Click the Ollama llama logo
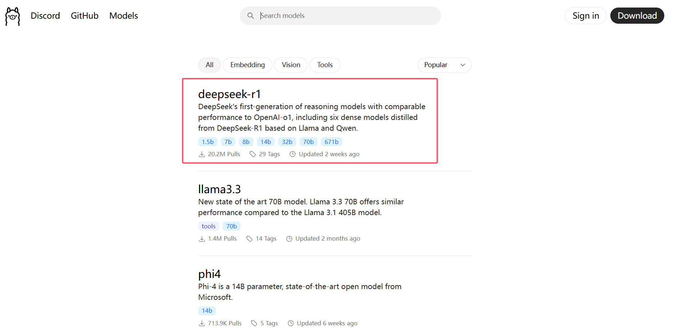This screenshot has height=330, width=674. pos(13,16)
